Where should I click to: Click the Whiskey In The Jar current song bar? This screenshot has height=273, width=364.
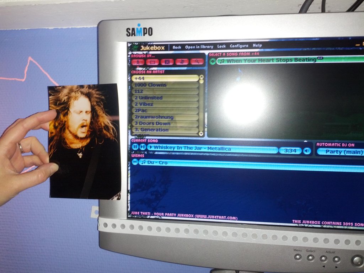pyautogui.click(x=213, y=149)
